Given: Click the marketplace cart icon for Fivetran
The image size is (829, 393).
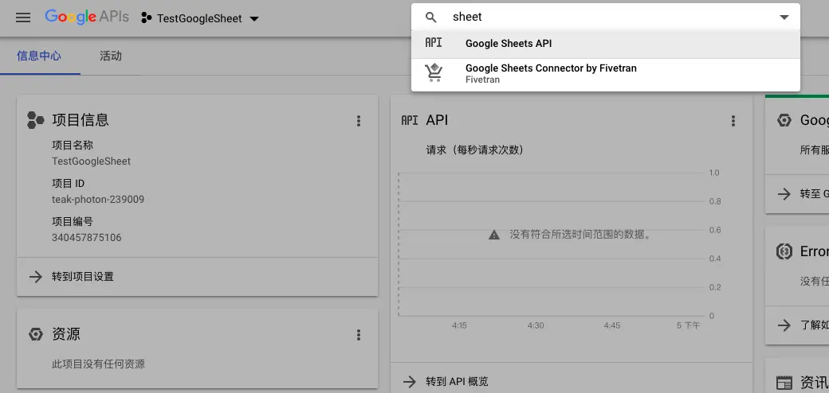Looking at the screenshot, I should click(434, 73).
